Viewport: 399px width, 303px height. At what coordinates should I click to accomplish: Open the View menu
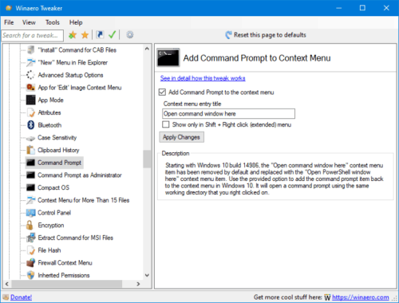(29, 22)
